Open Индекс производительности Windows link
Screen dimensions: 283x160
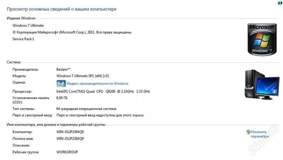(x=98, y=84)
